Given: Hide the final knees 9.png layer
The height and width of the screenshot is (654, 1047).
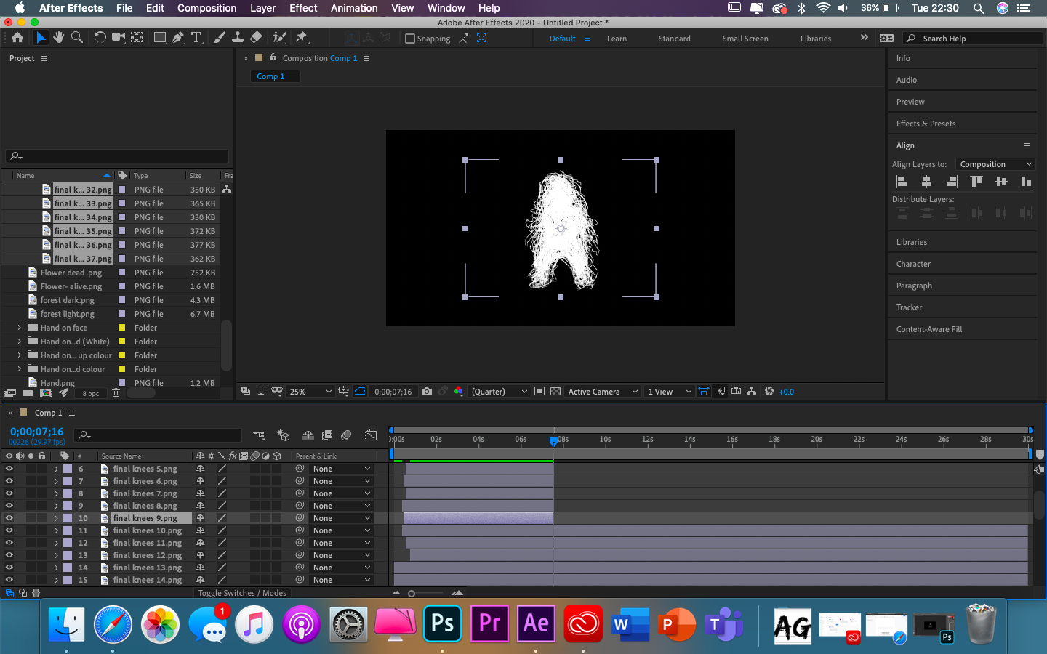Looking at the screenshot, I should 9,518.
